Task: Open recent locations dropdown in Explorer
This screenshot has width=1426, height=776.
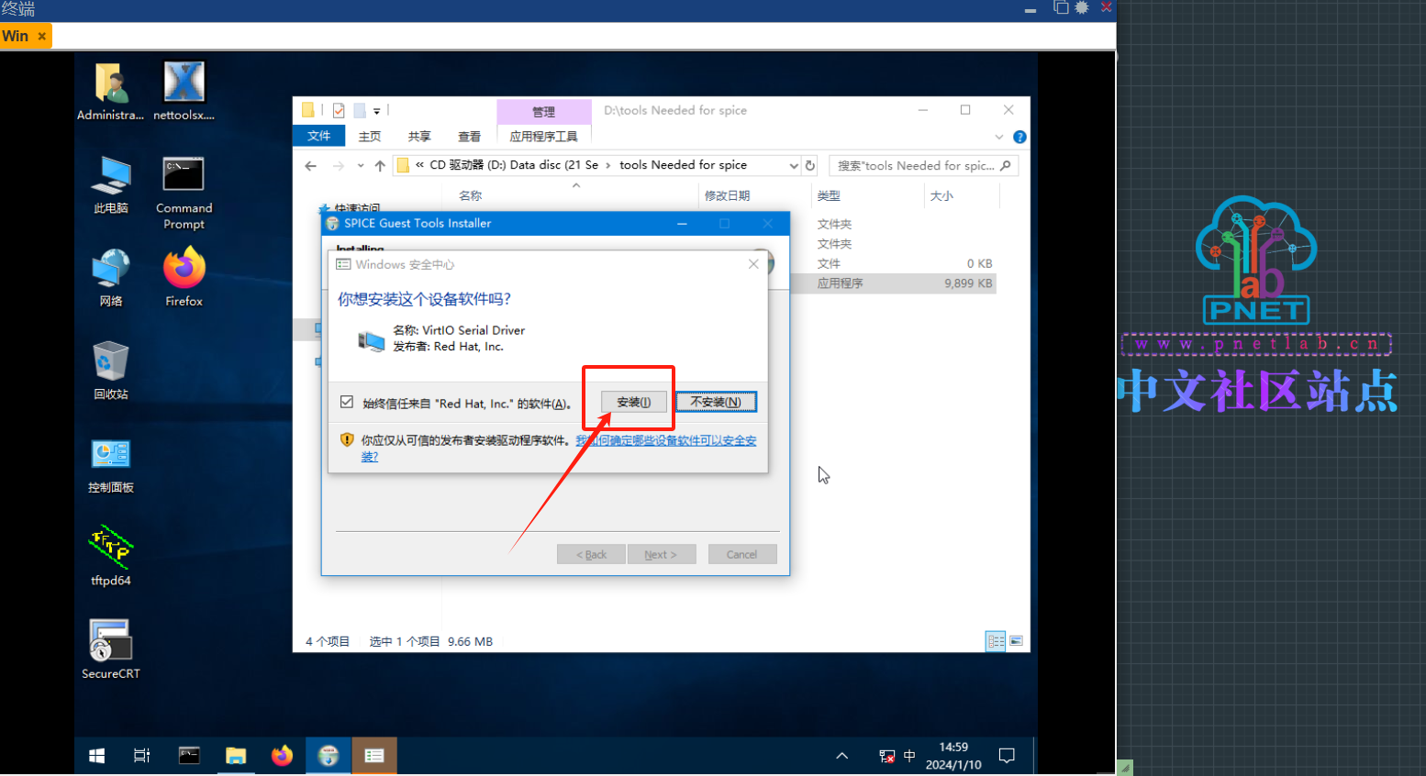Action: pyautogui.click(x=361, y=166)
